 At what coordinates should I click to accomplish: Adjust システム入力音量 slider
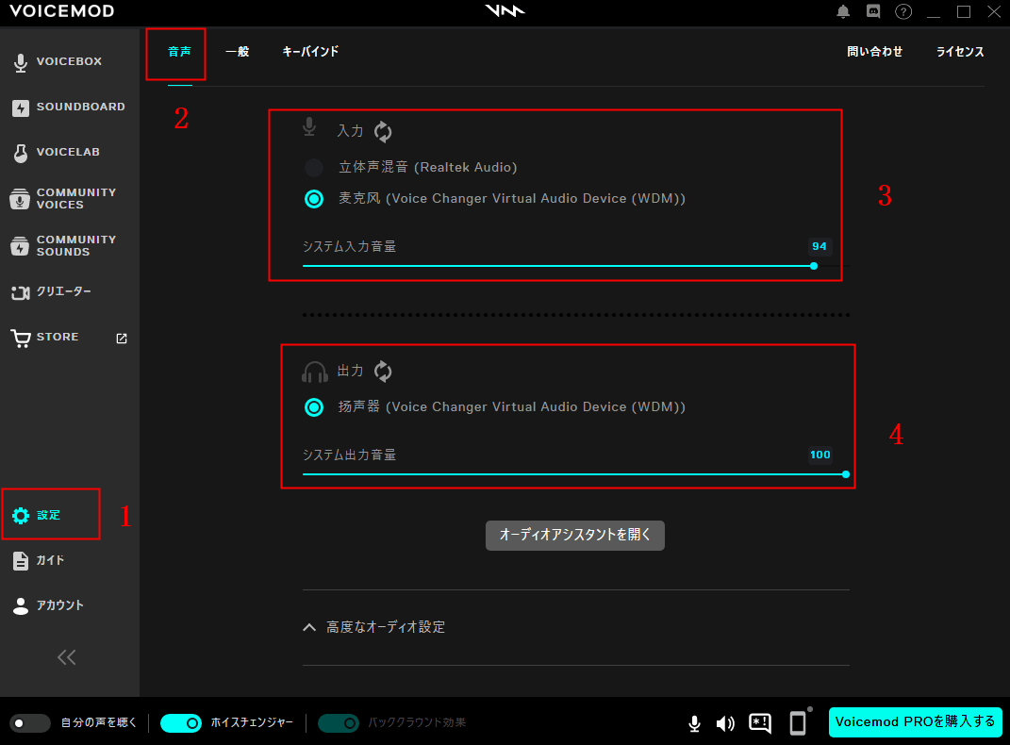click(576, 266)
